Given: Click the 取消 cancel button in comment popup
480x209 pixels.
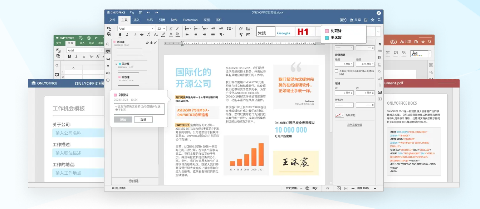Looking at the screenshot, I should click(143, 120).
